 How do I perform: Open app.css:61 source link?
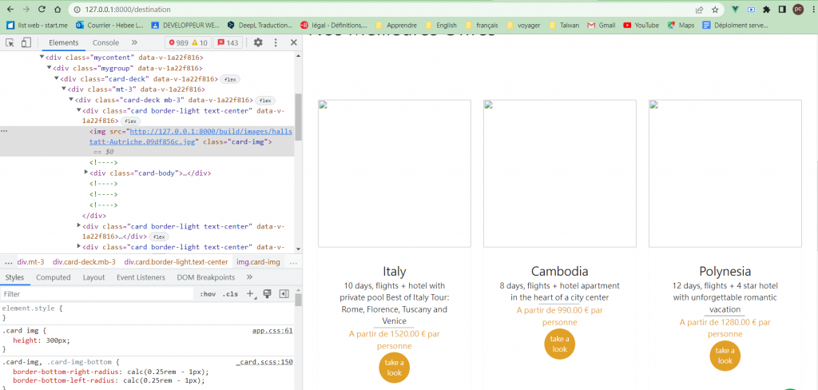pos(272,331)
